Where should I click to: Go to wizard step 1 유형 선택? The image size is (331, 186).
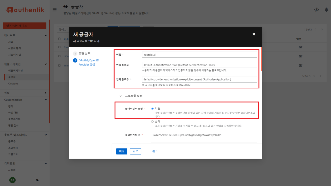pyautogui.click(x=84, y=53)
